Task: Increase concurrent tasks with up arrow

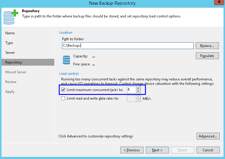Action: coord(138,88)
